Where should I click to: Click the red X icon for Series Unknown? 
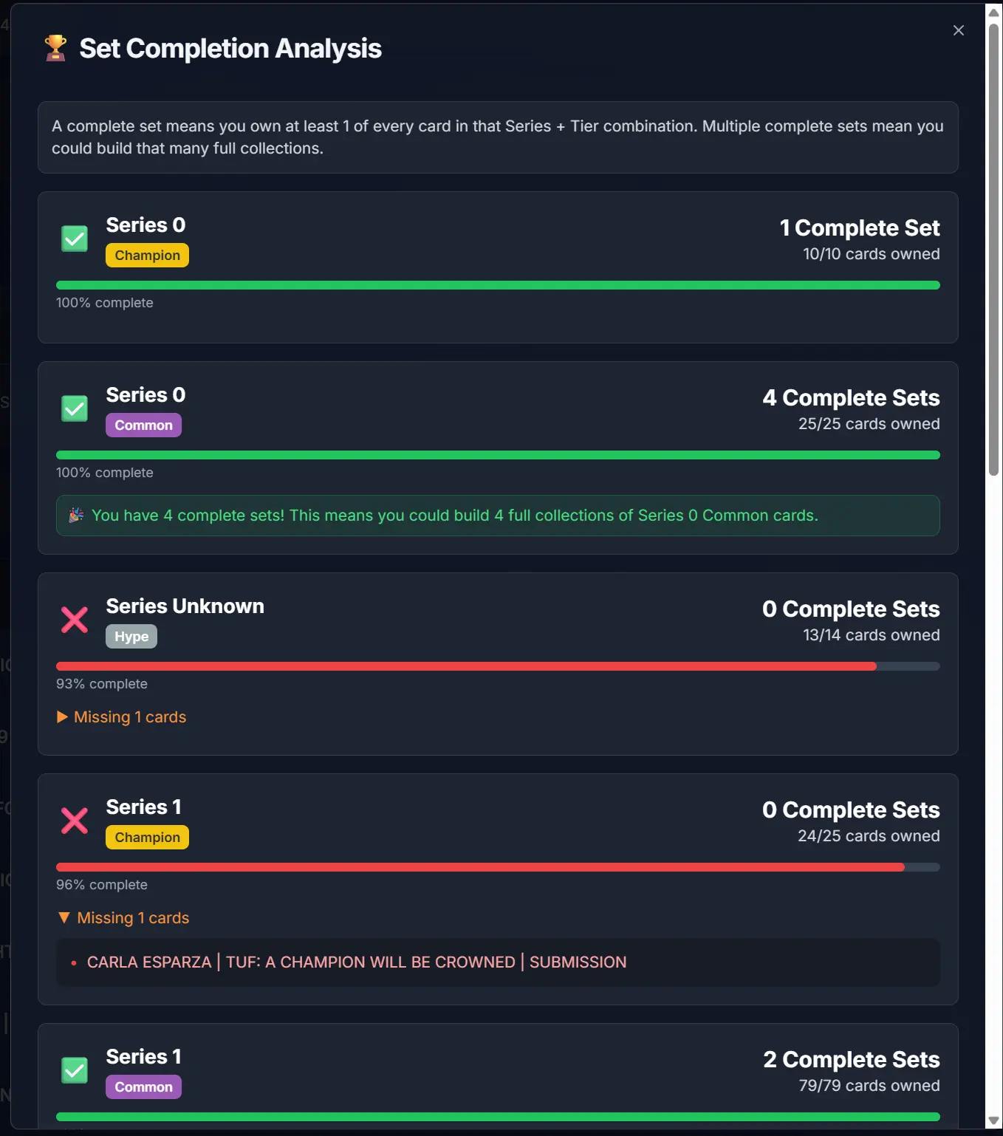(x=74, y=620)
